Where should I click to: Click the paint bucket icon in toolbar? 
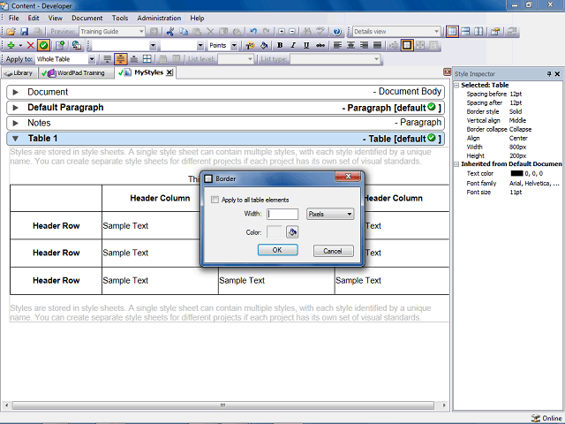[264, 45]
